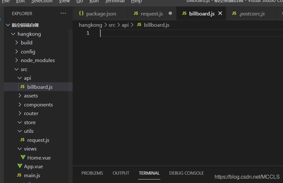Collapse the hangkong folder
Screen dimensions: 283x183
pos(13,34)
